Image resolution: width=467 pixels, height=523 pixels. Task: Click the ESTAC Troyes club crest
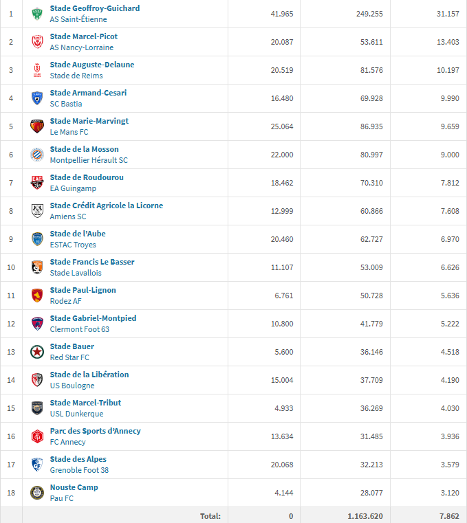[37, 239]
